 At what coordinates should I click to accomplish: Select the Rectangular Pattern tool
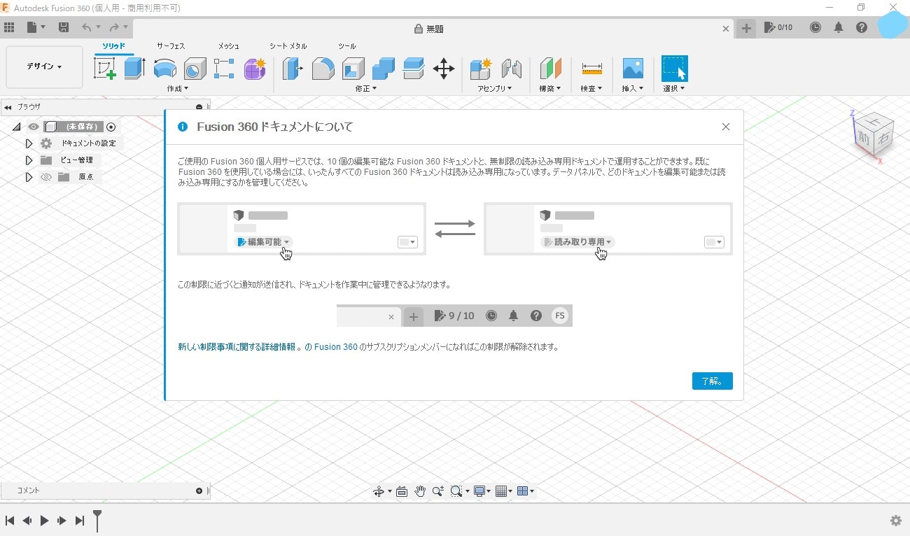(x=224, y=69)
